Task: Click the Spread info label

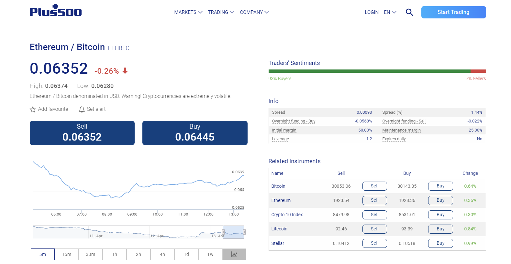Action: tap(279, 112)
